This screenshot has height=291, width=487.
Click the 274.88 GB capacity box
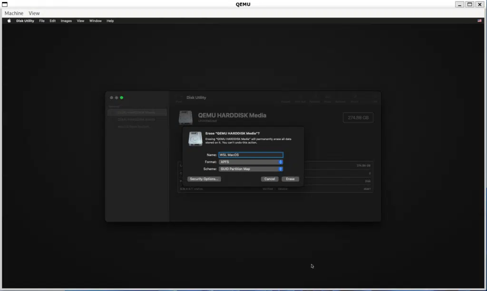click(358, 117)
